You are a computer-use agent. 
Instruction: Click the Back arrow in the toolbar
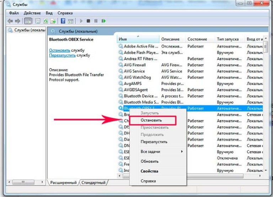[x=10, y=21]
